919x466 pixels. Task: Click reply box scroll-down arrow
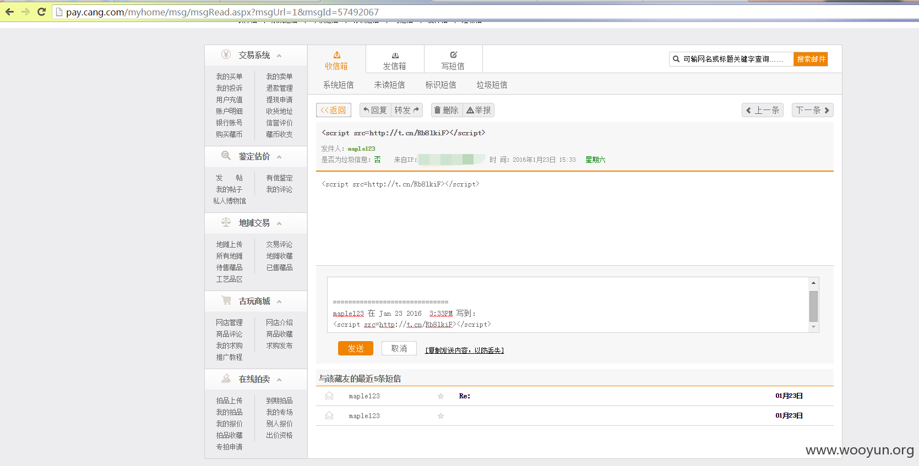coord(813,327)
